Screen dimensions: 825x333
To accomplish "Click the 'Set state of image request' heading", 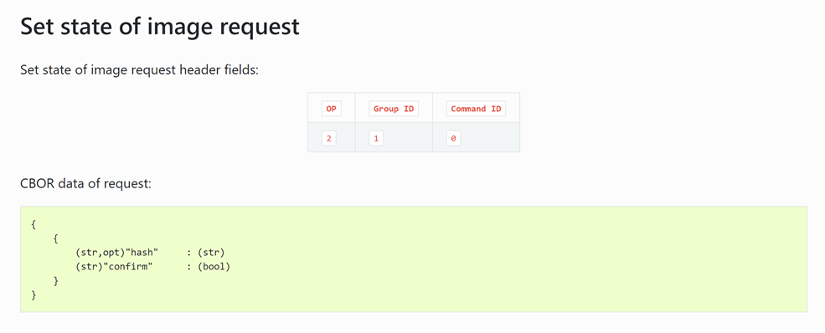I will [160, 26].
